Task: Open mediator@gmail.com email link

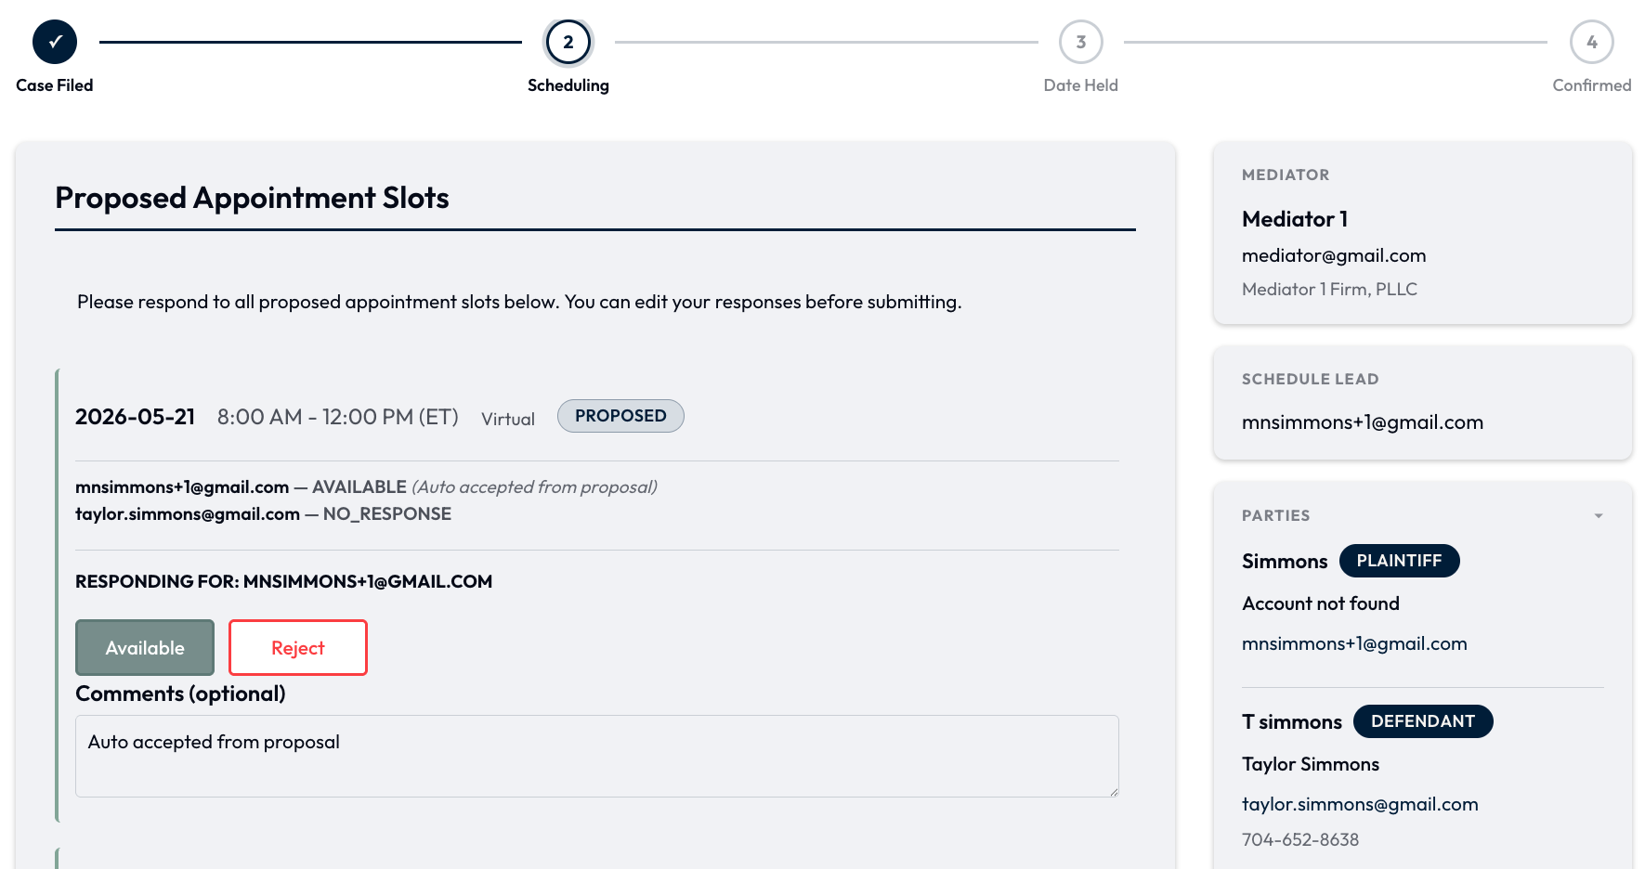Action: 1334,255
